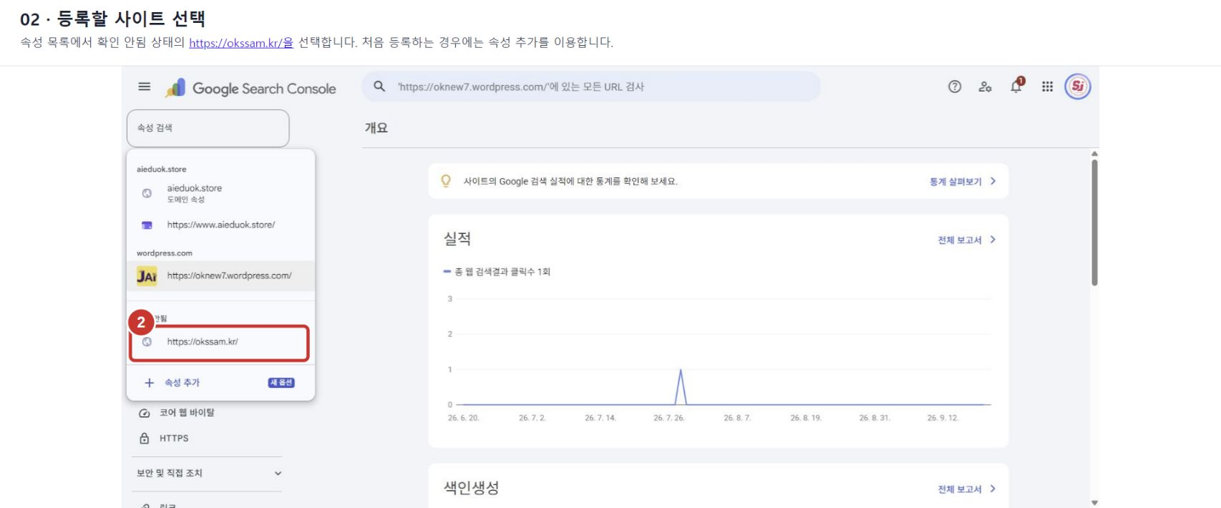Click the scrollbar down arrow

(x=1094, y=502)
